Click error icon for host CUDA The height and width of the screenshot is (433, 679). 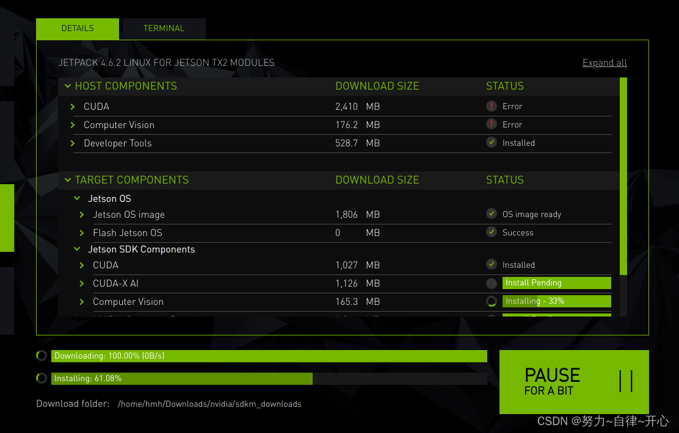click(x=492, y=106)
